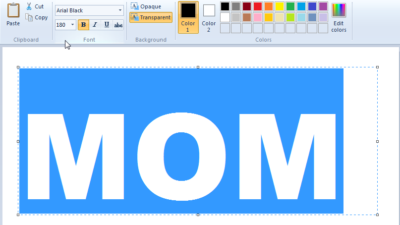Viewport: 400px width, 225px height.
Task: Select Opaque background option
Action: click(x=146, y=6)
